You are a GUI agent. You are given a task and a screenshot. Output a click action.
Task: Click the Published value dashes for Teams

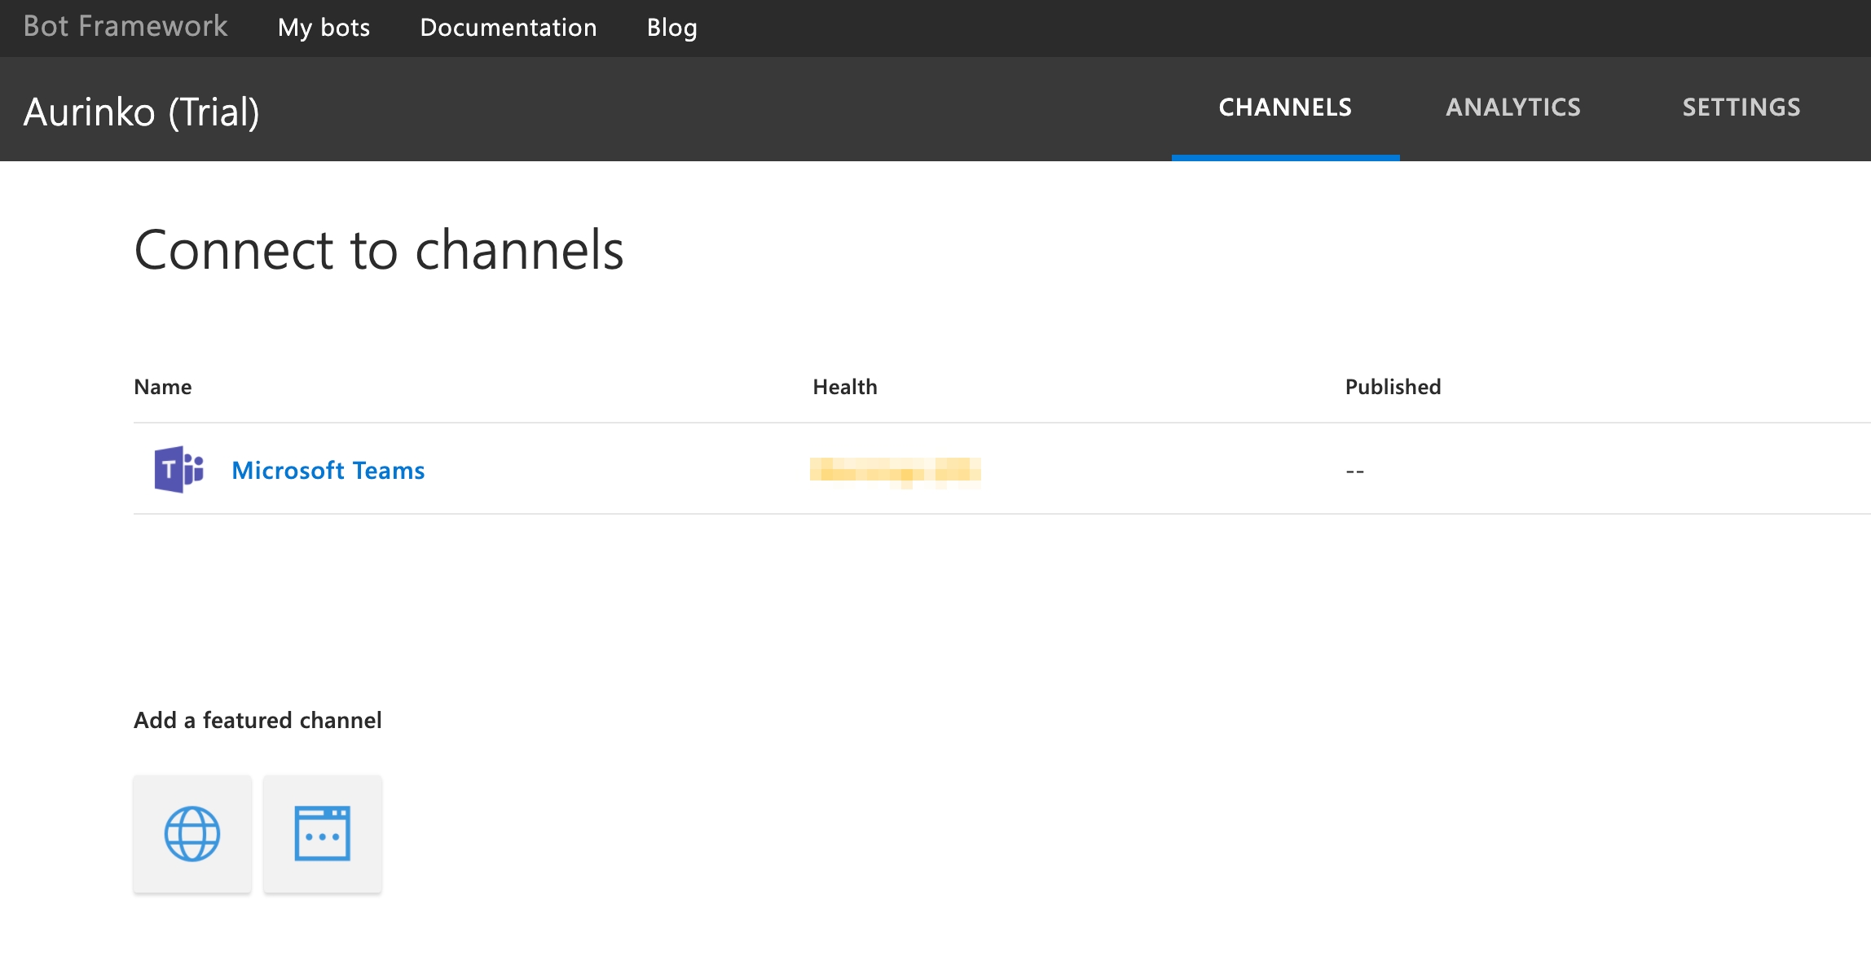1355,471
